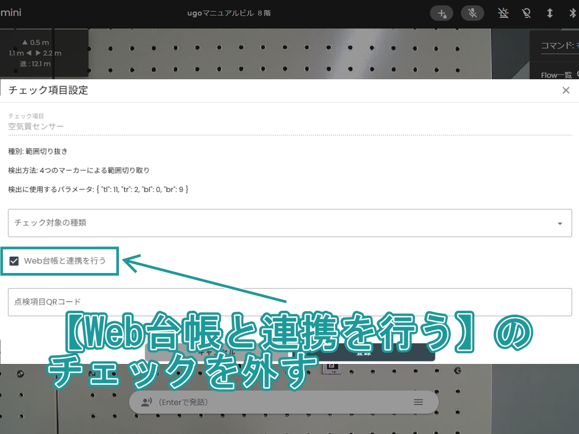Click the チェック項目設定 dialog heading

(x=48, y=90)
